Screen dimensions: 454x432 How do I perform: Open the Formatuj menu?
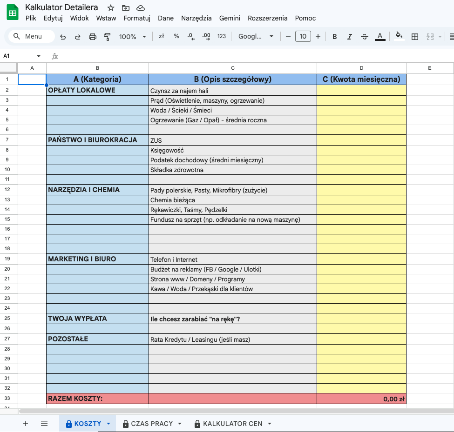[137, 18]
